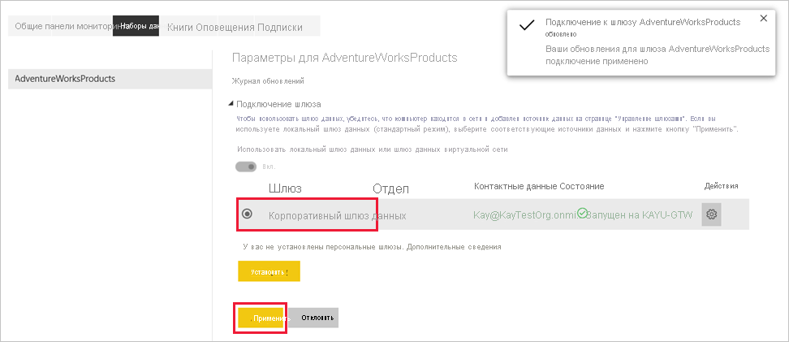Click the checkmark icon in the notification
789x342 pixels.
click(x=526, y=26)
